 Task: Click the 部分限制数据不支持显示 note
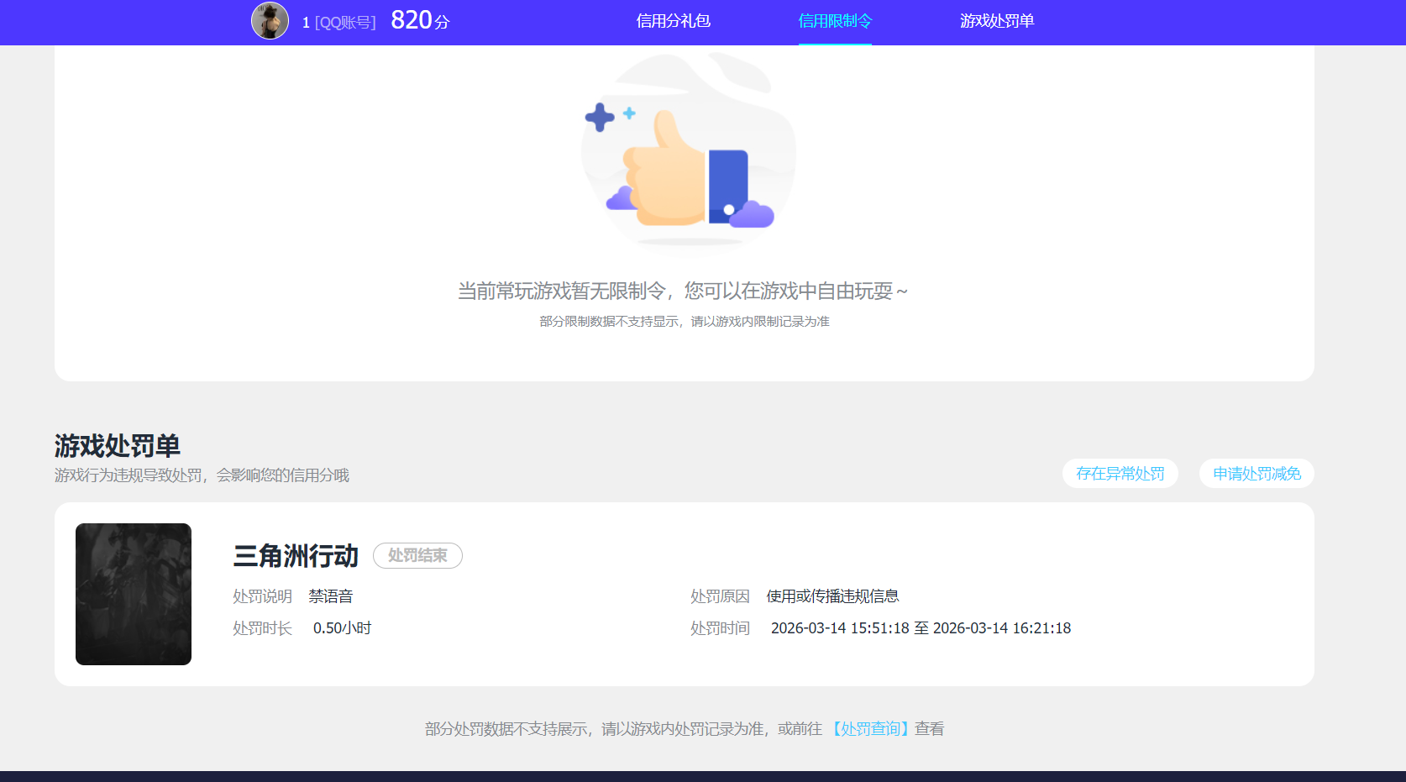point(685,322)
